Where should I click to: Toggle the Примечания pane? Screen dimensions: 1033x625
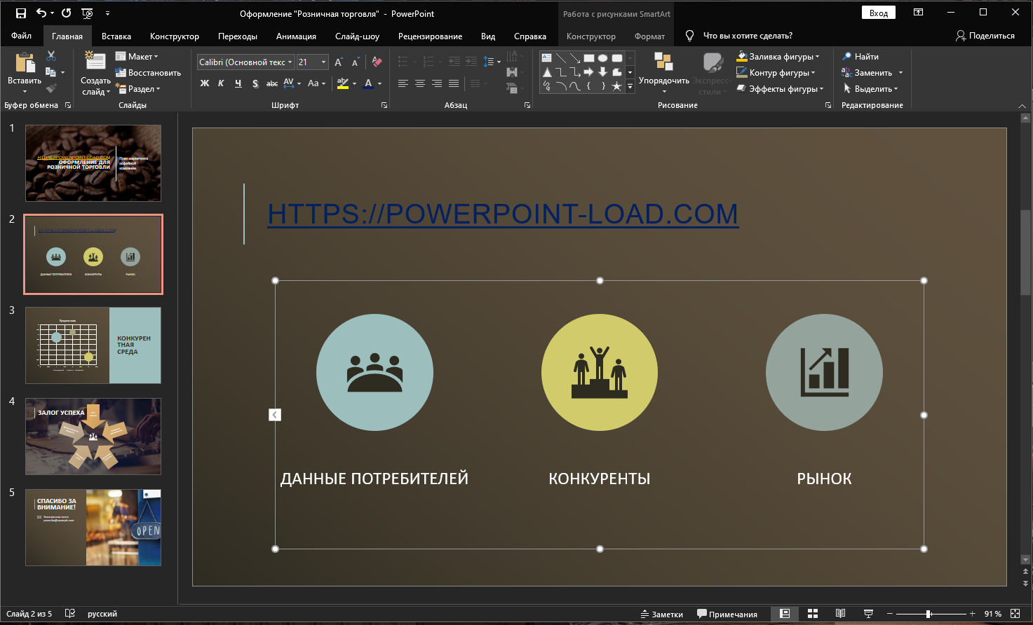point(726,614)
